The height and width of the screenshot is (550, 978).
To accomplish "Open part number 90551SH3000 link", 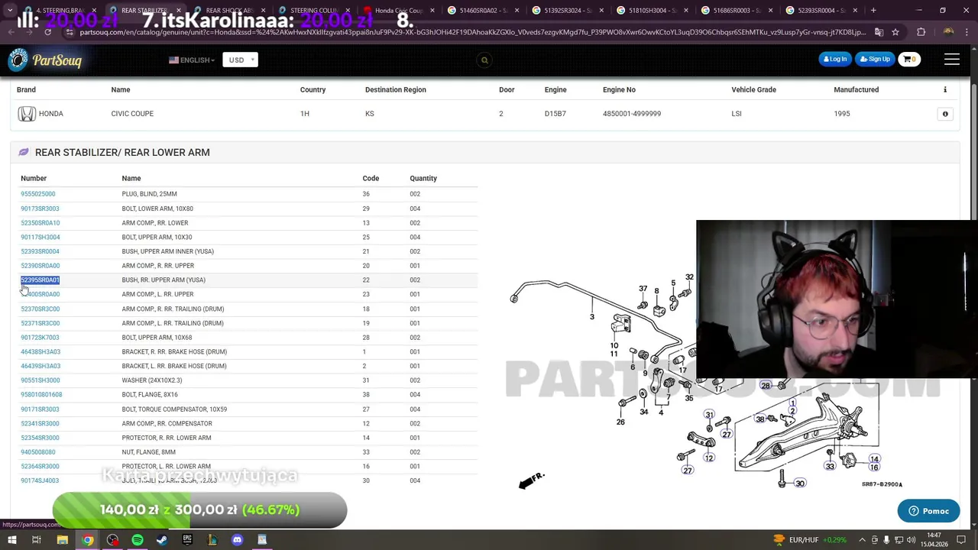I will [x=40, y=380].
